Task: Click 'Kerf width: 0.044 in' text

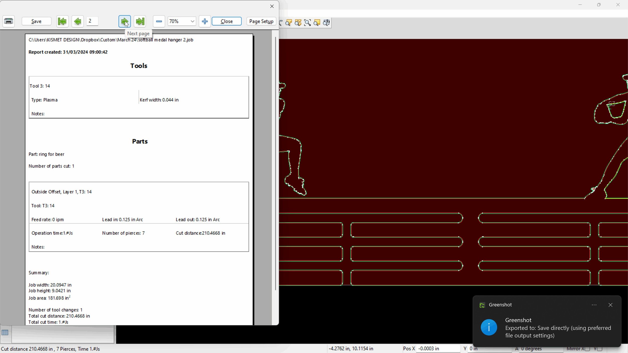Action: click(159, 100)
